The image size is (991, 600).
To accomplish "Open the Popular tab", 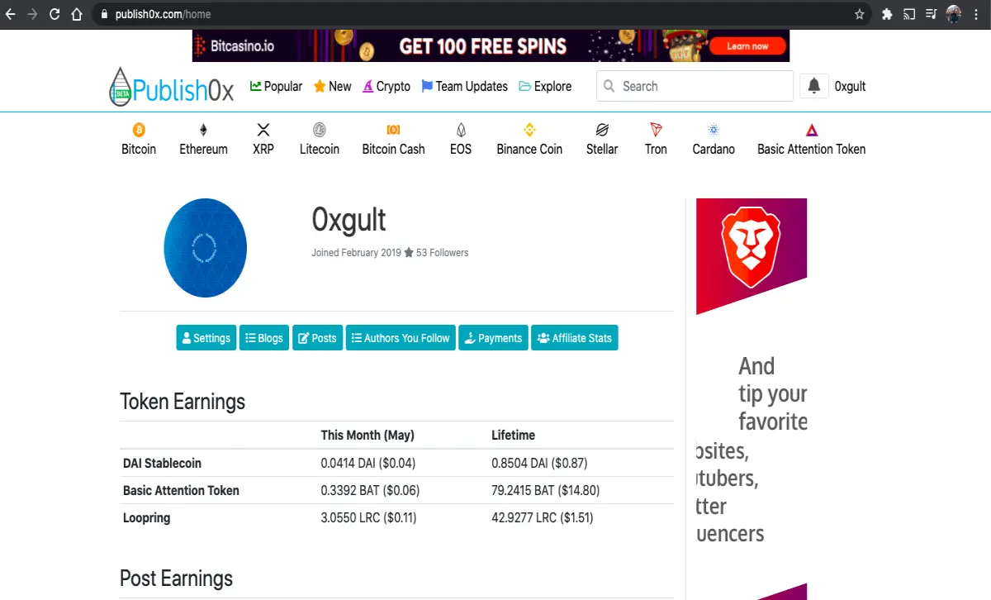I will coord(276,86).
